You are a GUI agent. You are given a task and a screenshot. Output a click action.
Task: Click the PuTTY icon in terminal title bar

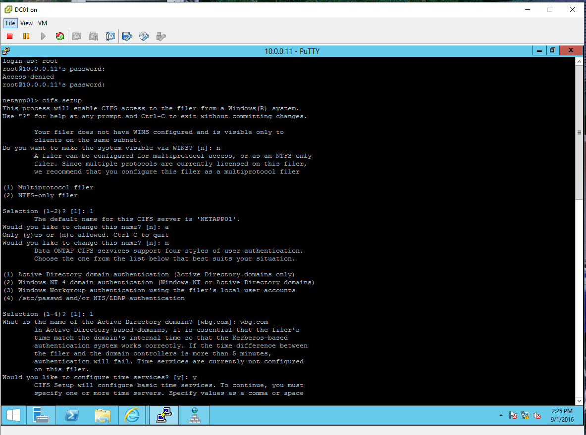click(6, 51)
